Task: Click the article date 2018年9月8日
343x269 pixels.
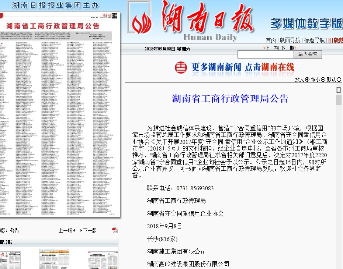Action: coord(164,226)
